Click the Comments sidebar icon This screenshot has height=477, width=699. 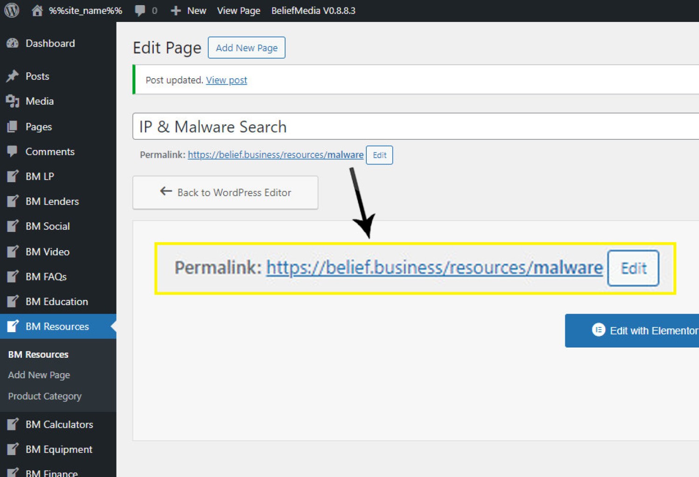pos(13,151)
